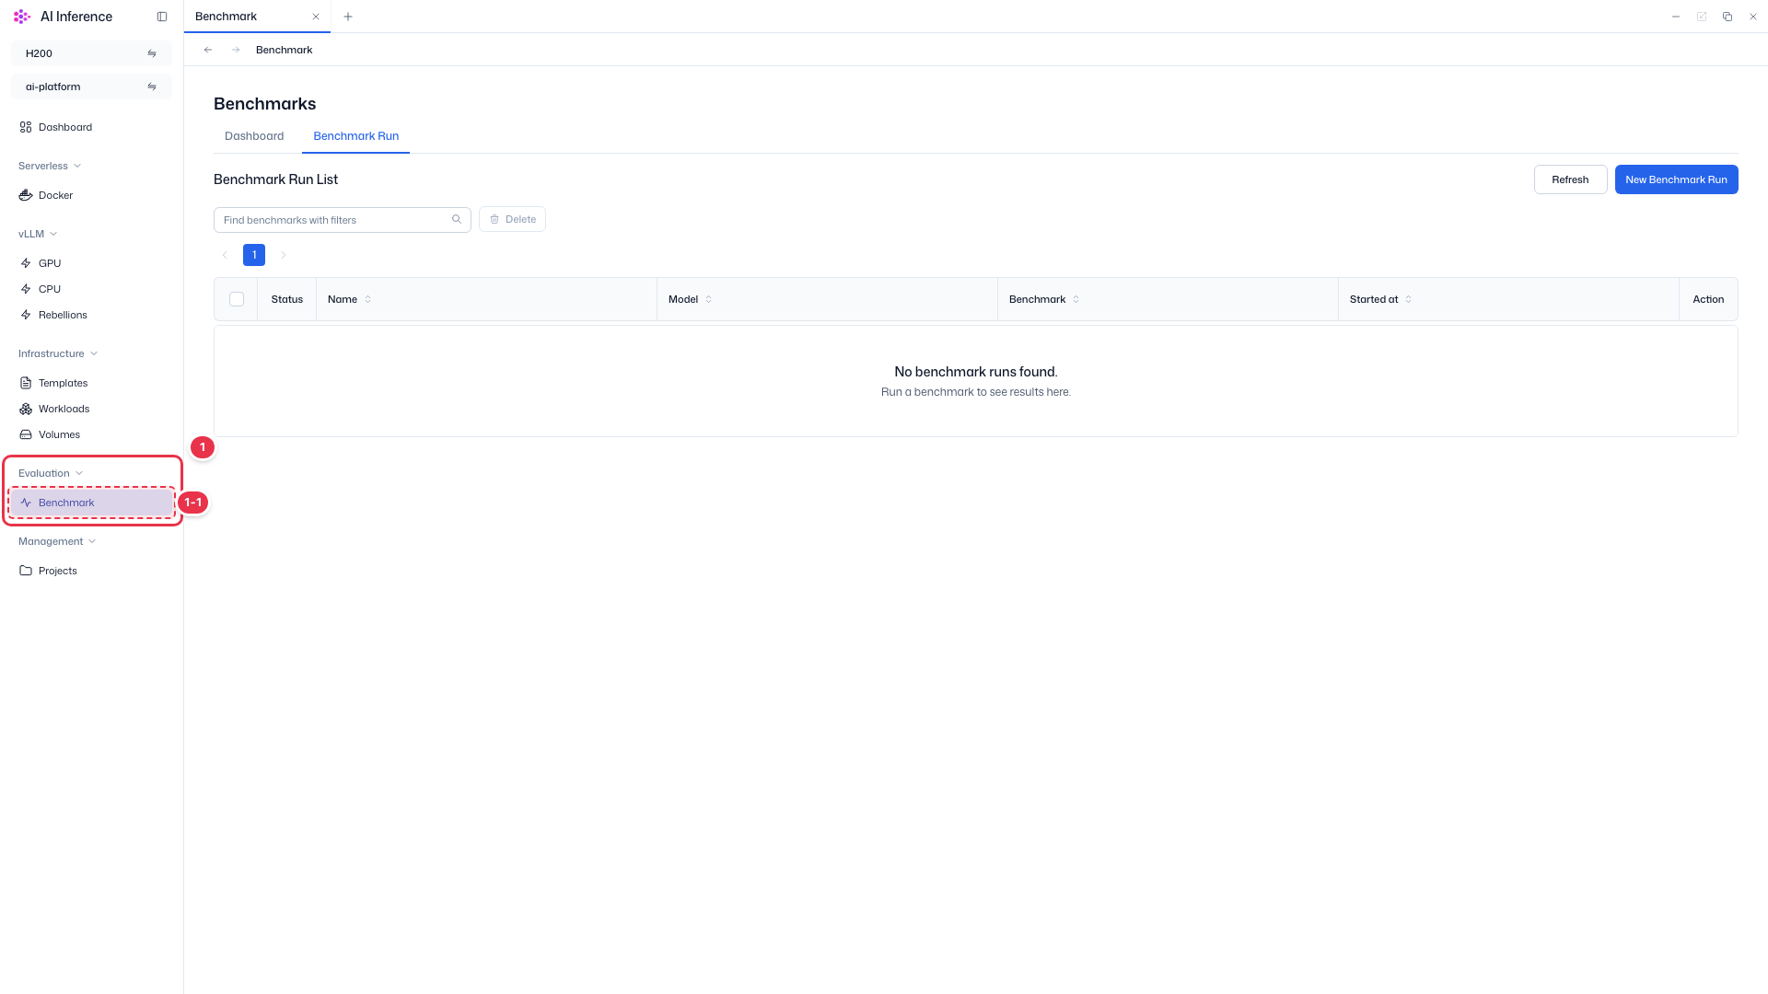Image resolution: width=1768 pixels, height=994 pixels.
Task: Add a new tab with plus icon
Action: pos(348,17)
